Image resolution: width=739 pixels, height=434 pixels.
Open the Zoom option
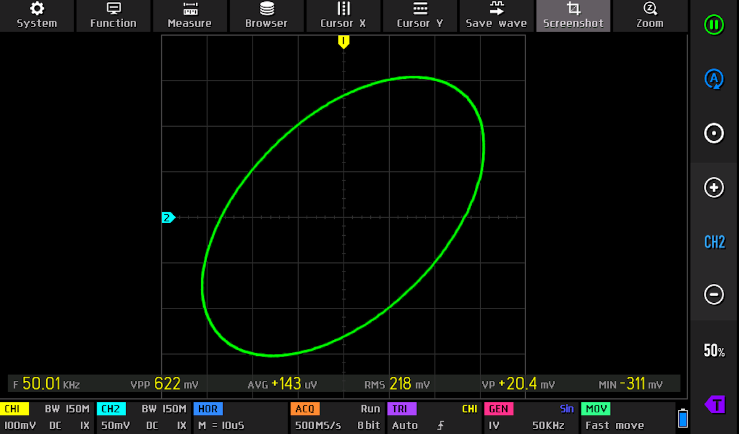[650, 16]
